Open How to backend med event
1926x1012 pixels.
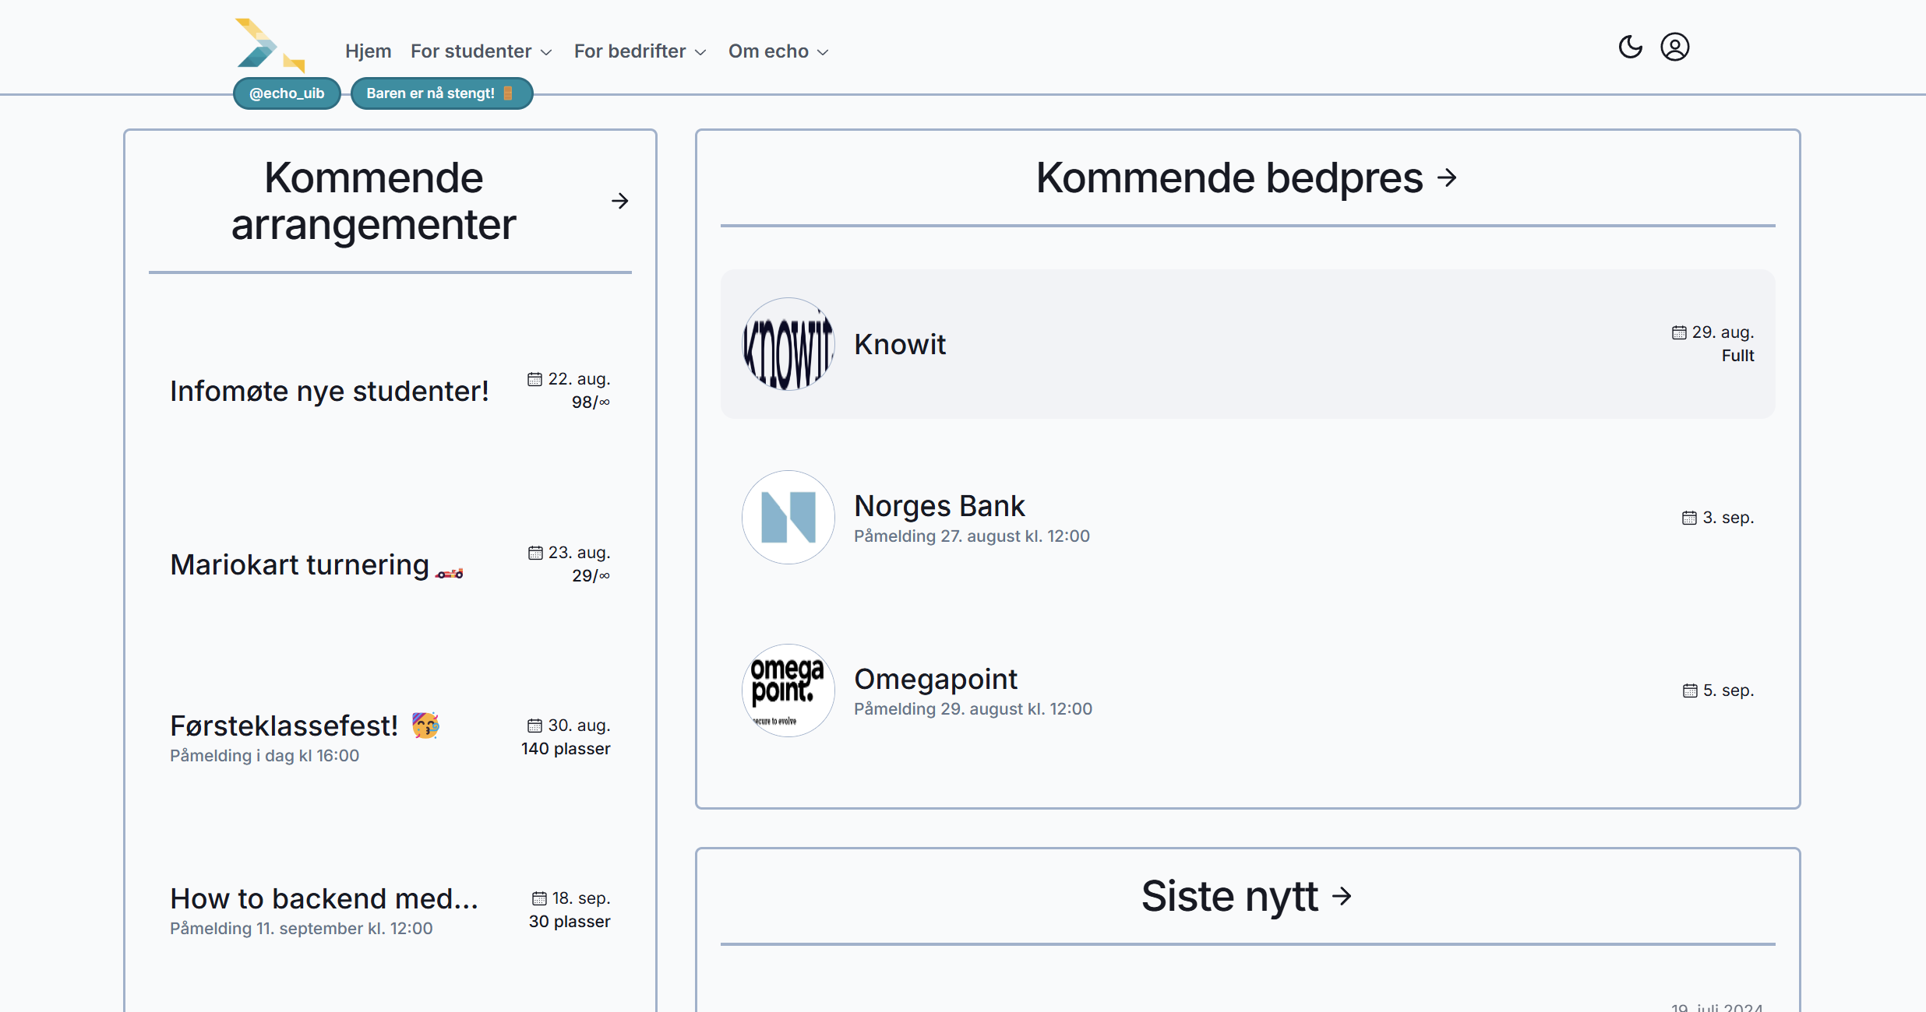(390, 910)
